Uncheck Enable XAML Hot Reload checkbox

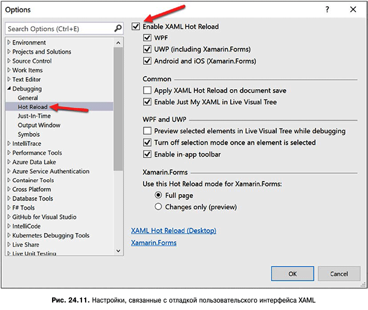[136, 26]
